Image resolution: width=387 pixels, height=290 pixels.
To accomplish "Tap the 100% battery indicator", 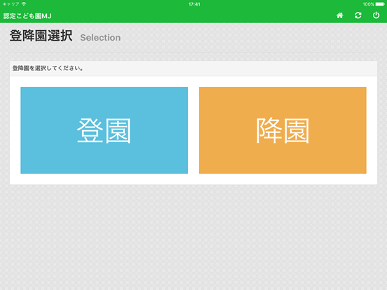I will pos(374,4).
